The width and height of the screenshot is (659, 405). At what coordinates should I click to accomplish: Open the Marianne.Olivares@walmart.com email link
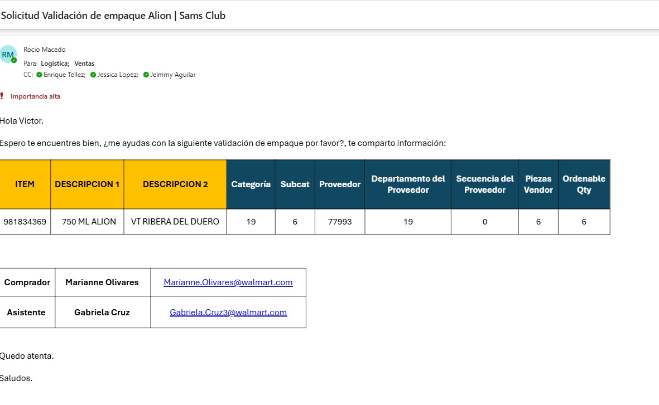tap(228, 282)
